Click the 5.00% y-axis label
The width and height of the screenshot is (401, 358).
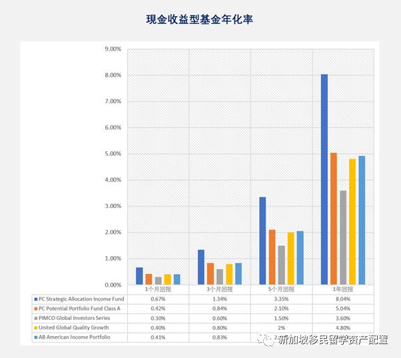113,154
